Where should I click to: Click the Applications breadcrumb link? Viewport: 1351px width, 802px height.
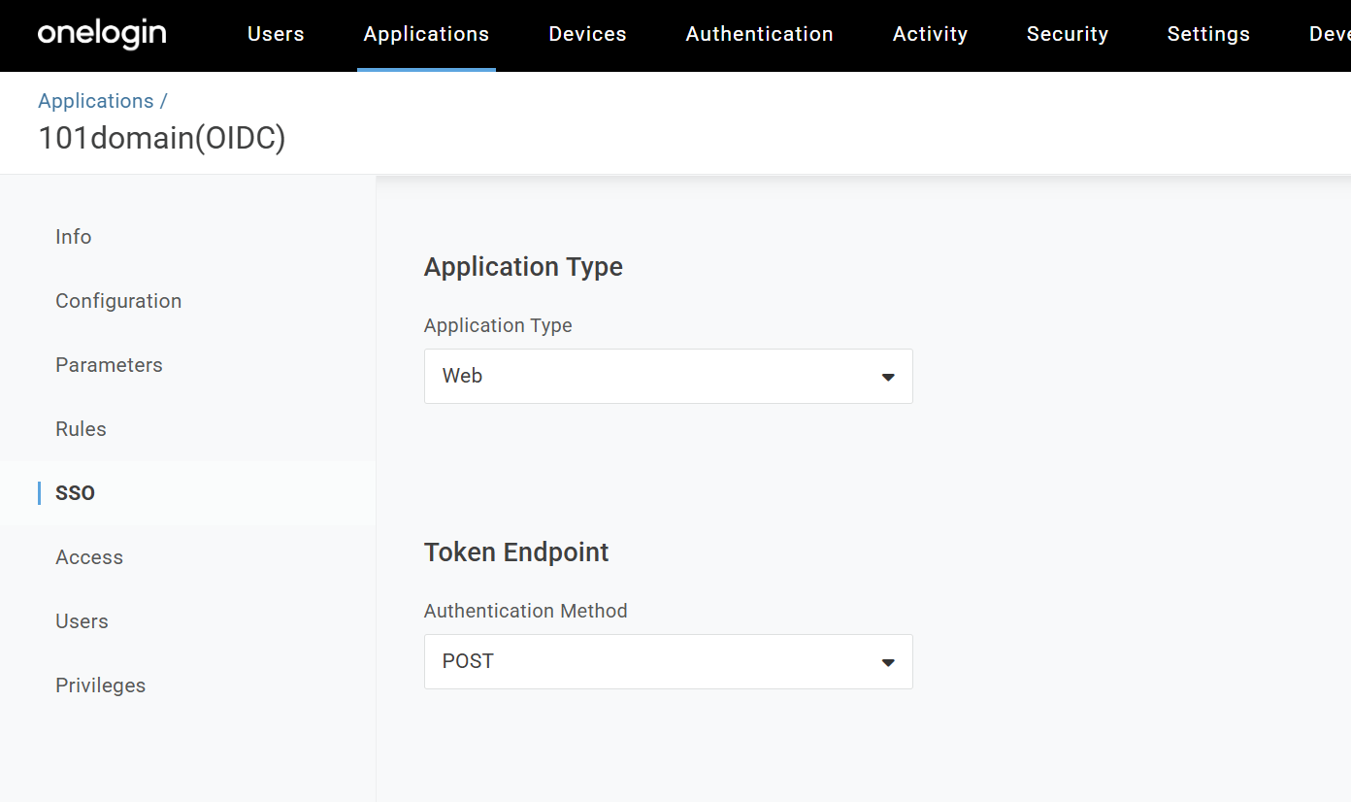click(x=96, y=100)
